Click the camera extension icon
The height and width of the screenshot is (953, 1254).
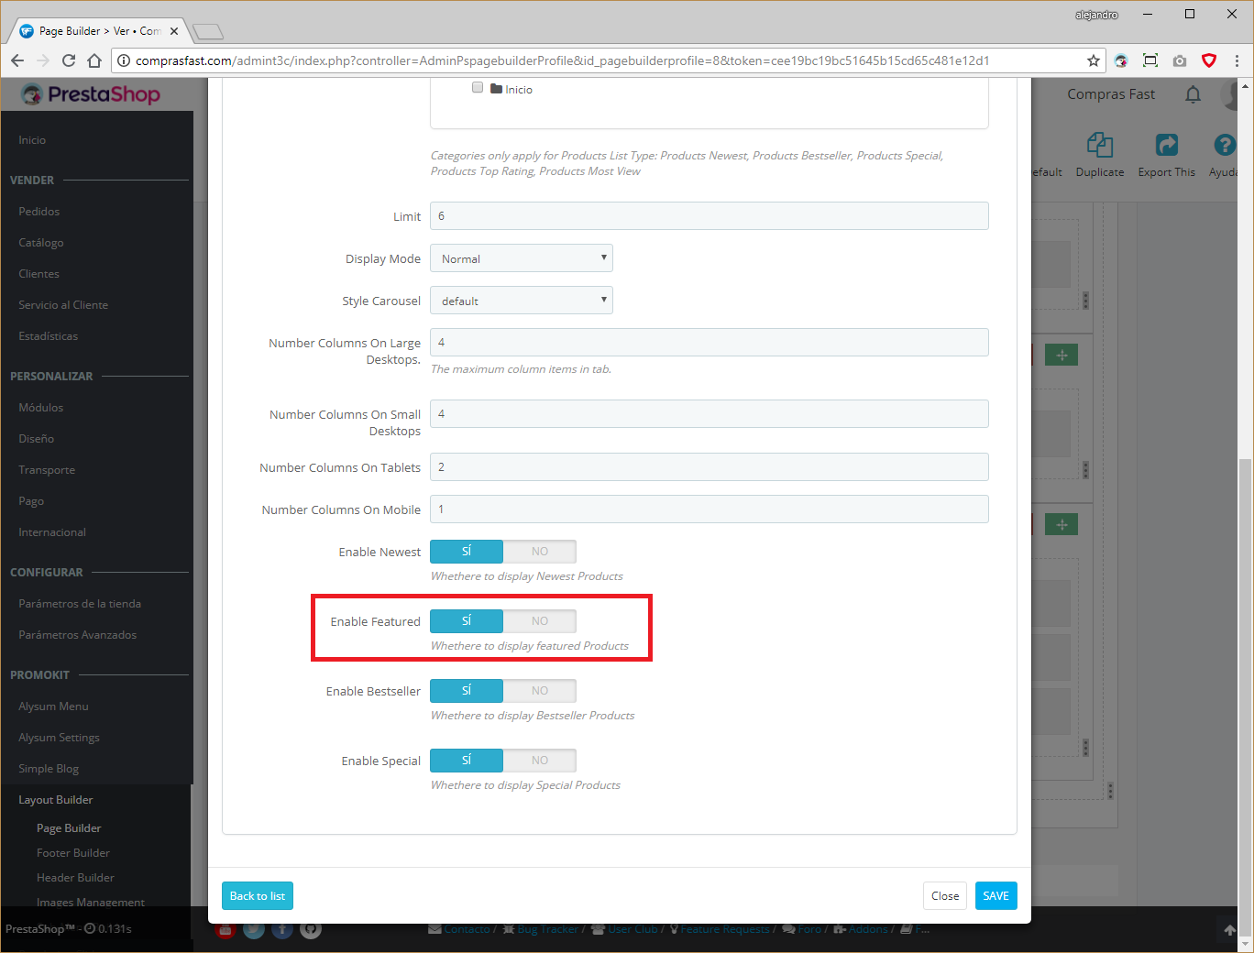tap(1180, 60)
